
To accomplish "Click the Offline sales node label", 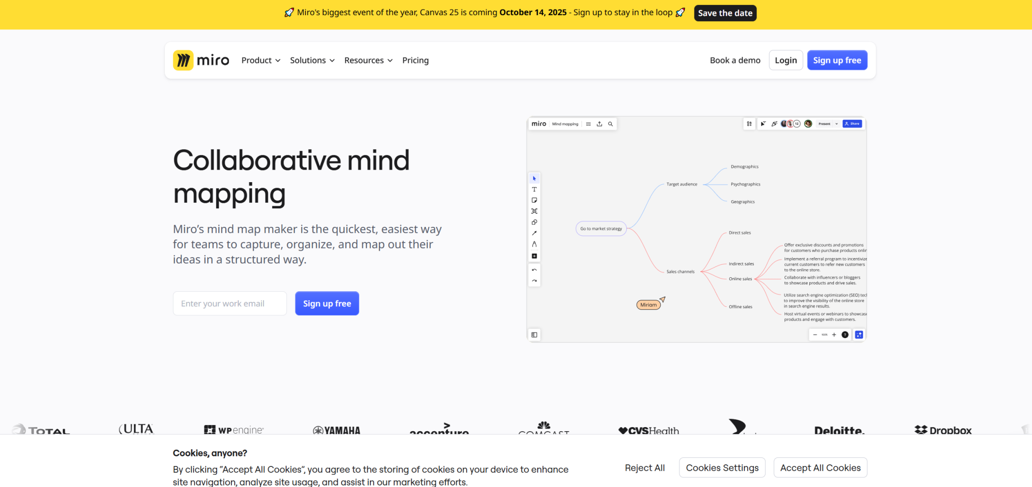I will point(740,307).
